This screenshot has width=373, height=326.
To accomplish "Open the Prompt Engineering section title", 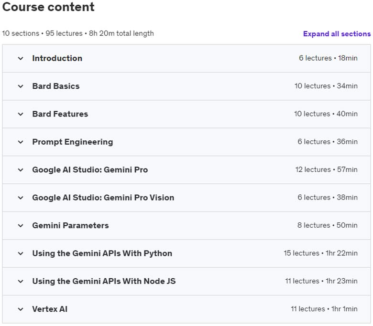I will [73, 142].
